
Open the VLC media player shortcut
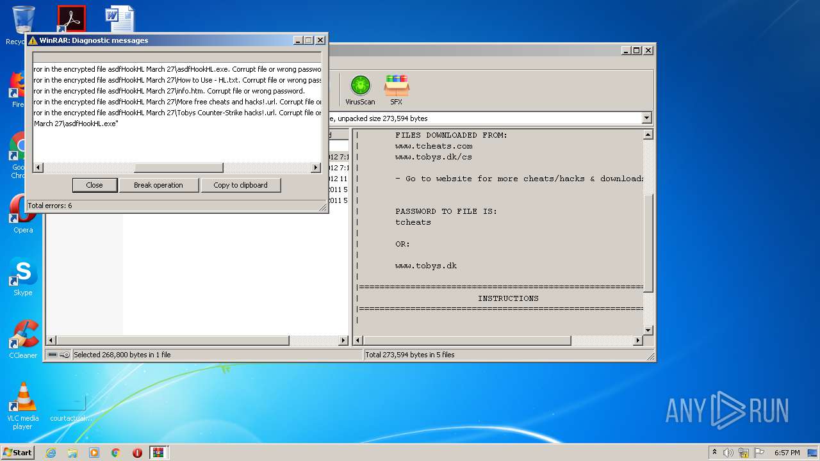click(x=23, y=405)
